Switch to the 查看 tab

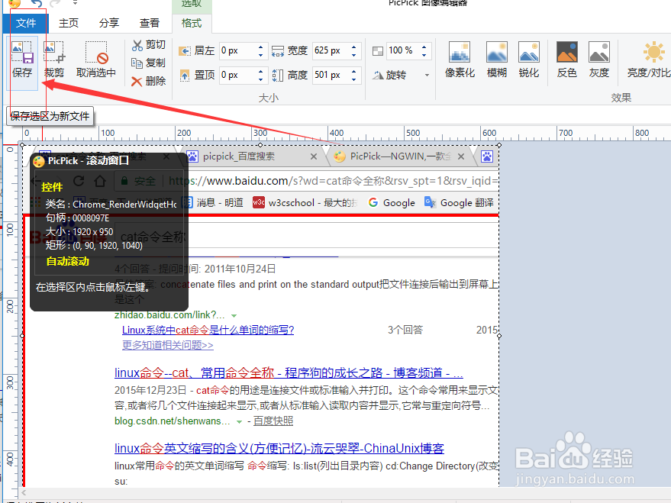tap(150, 23)
